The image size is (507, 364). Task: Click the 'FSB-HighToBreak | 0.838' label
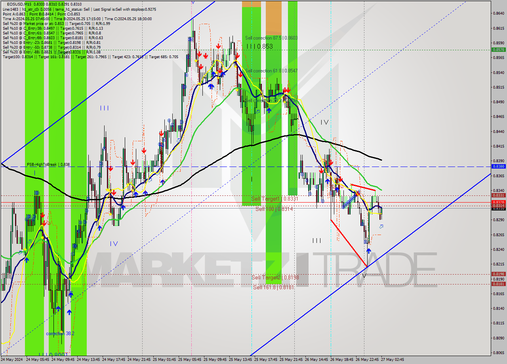pos(48,164)
